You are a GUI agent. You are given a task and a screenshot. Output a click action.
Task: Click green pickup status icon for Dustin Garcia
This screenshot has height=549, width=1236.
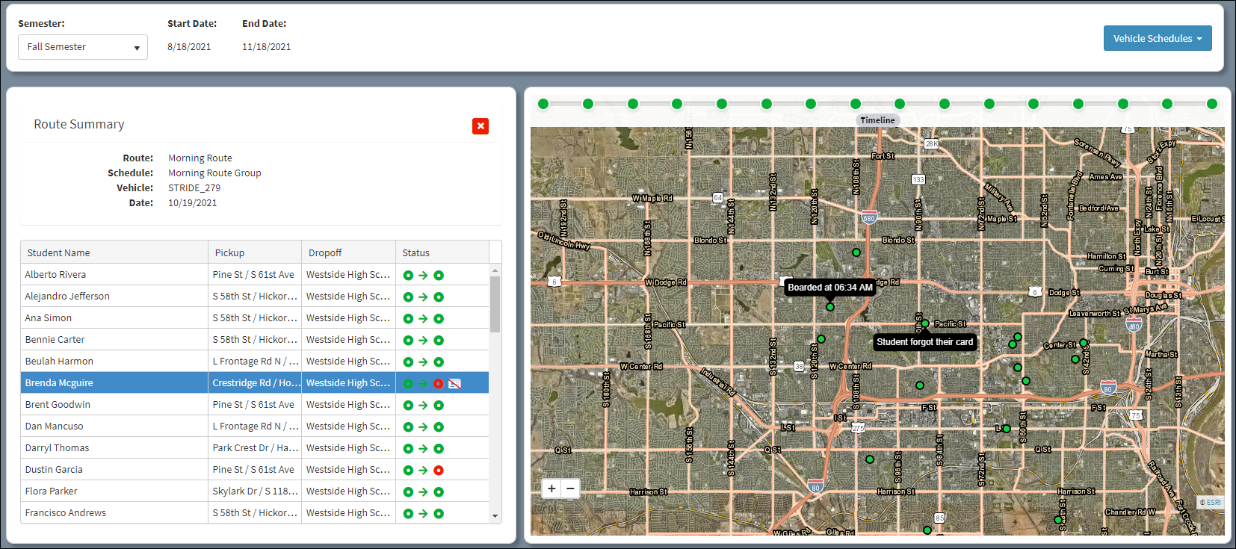[x=408, y=471]
